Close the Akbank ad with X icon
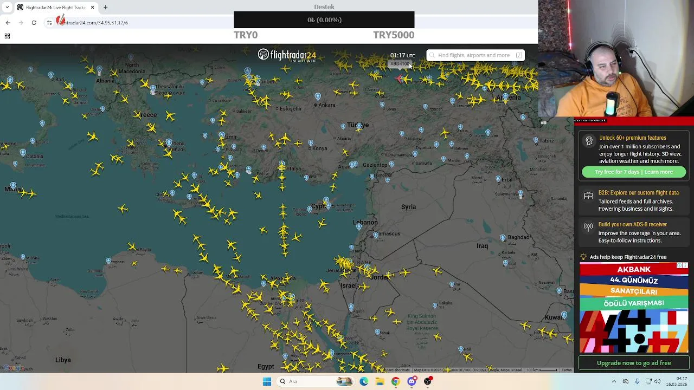694x390 pixels. (685, 265)
